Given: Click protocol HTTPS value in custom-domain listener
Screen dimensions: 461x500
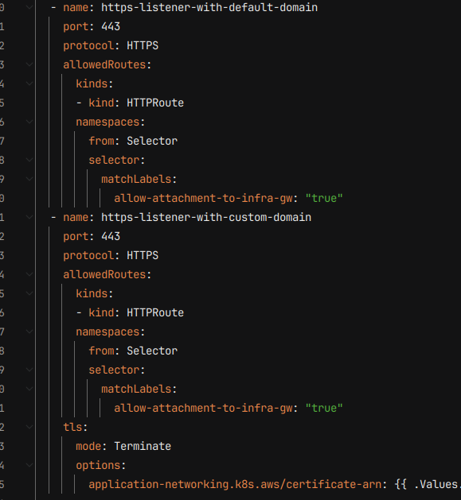Looking at the screenshot, I should [x=143, y=255].
